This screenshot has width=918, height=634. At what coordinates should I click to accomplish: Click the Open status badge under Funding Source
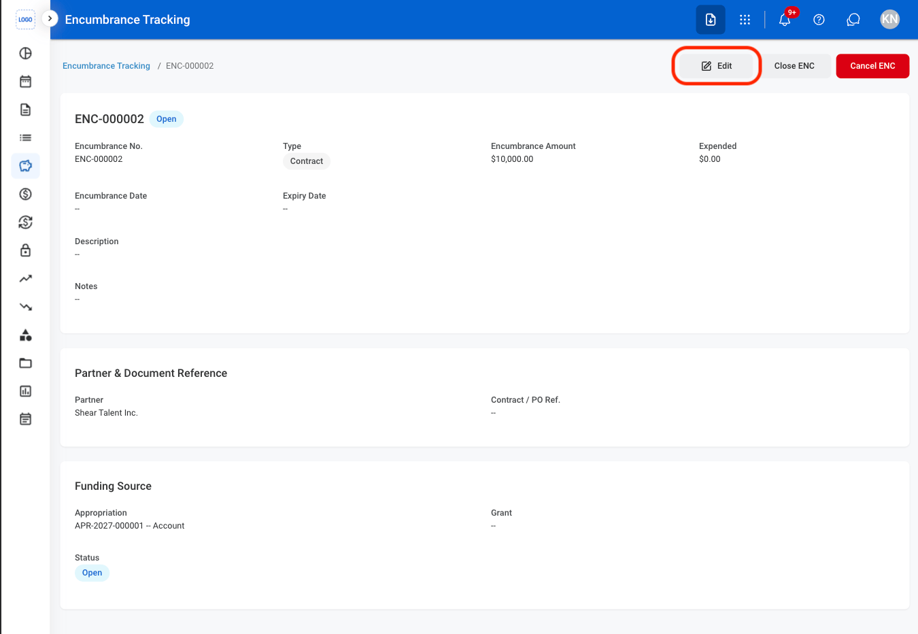(x=92, y=573)
